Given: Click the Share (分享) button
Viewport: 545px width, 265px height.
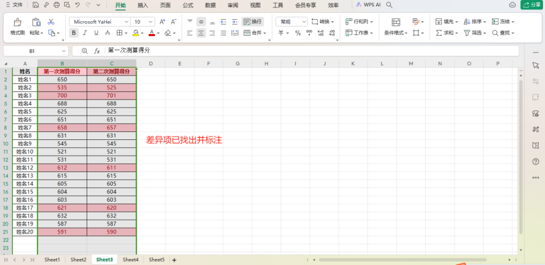Looking at the screenshot, I should coord(531,5).
